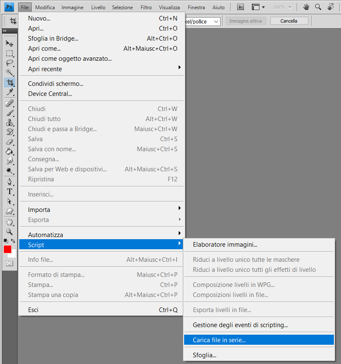Click the red foreground color swatch
This screenshot has width=341, height=364.
click(x=8, y=249)
